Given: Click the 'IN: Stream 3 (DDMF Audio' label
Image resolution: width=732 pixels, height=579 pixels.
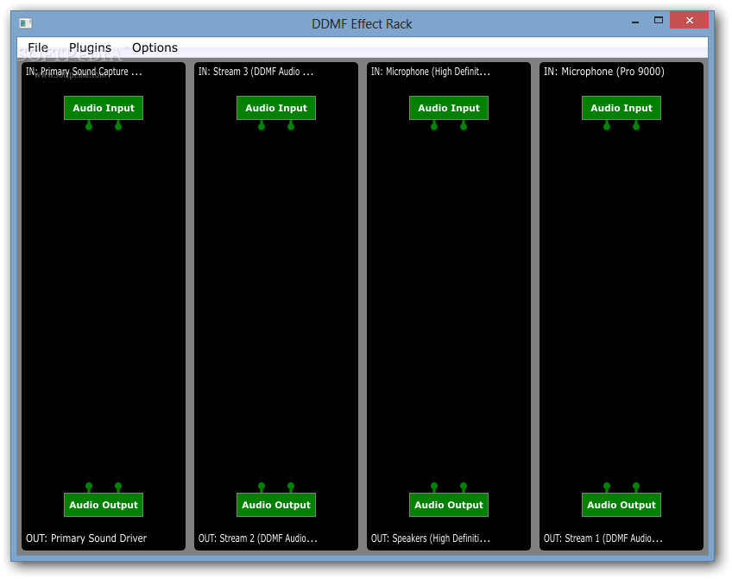Looking at the screenshot, I should pyautogui.click(x=256, y=72).
